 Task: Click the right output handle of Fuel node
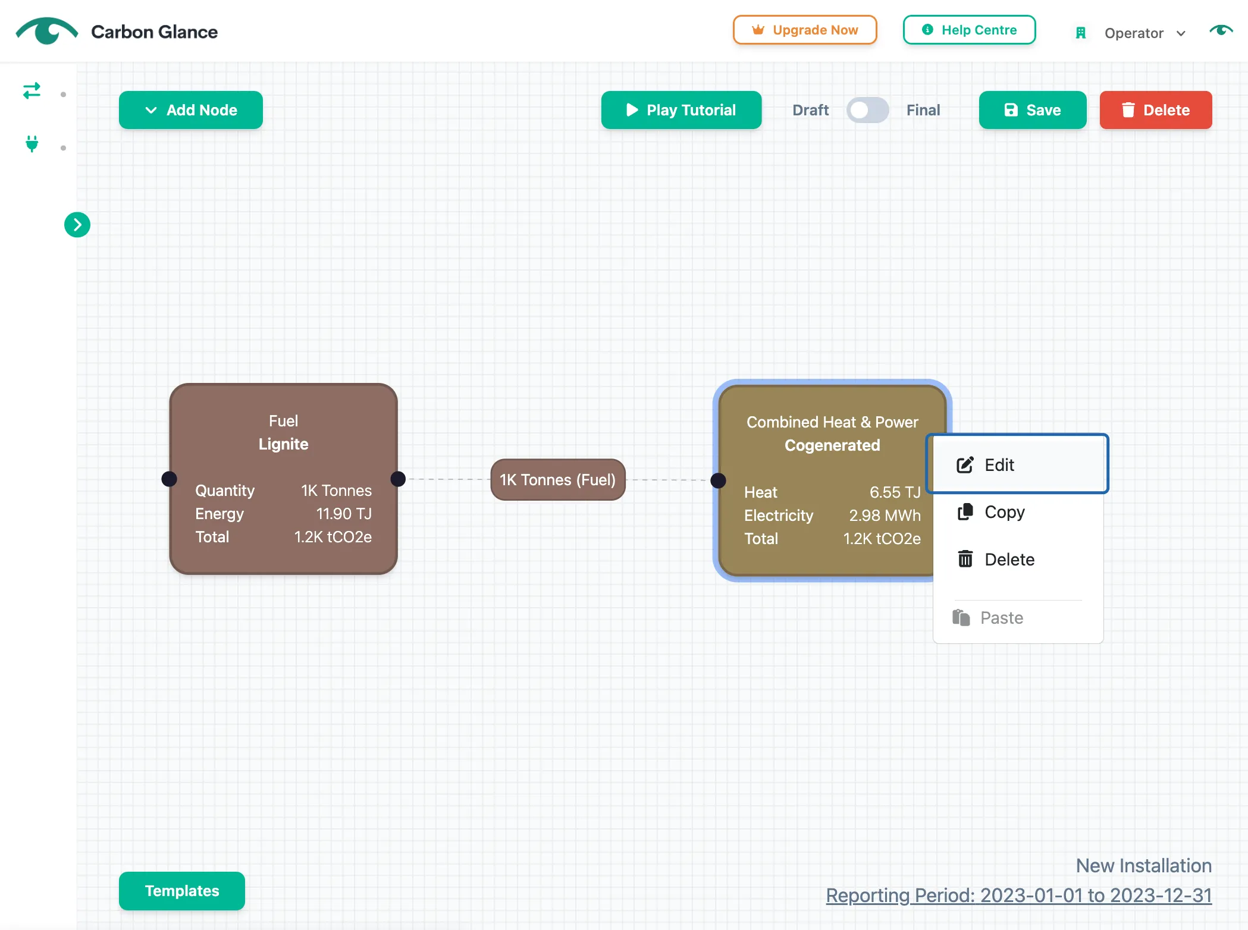[x=398, y=479]
